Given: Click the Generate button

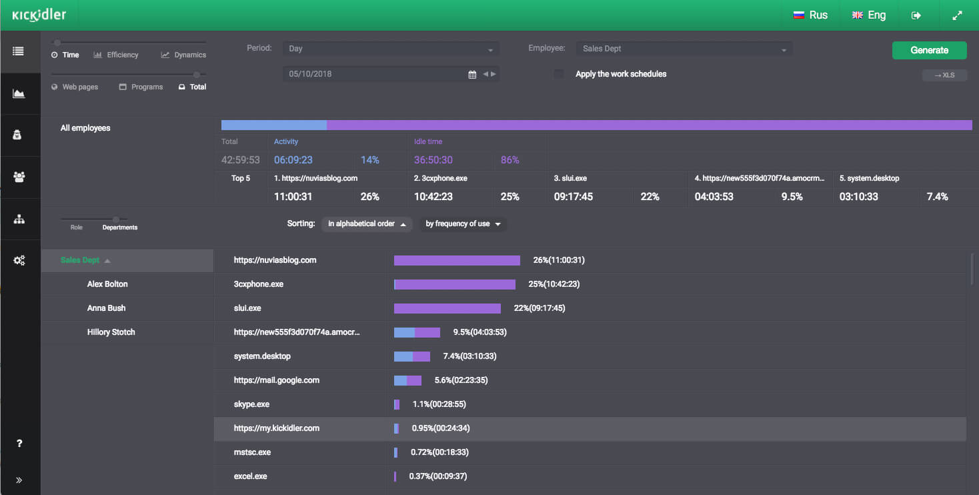Looking at the screenshot, I should [x=929, y=50].
